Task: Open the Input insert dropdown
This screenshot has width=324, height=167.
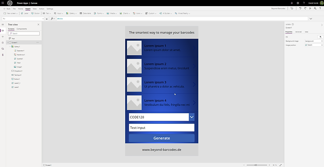Action: coord(59,13)
